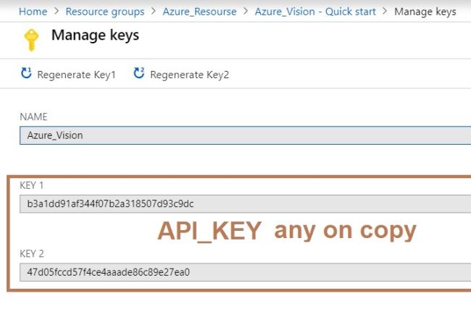This screenshot has height=317, width=471.
Task: Click the Regenerate Key1 label
Action: point(76,75)
